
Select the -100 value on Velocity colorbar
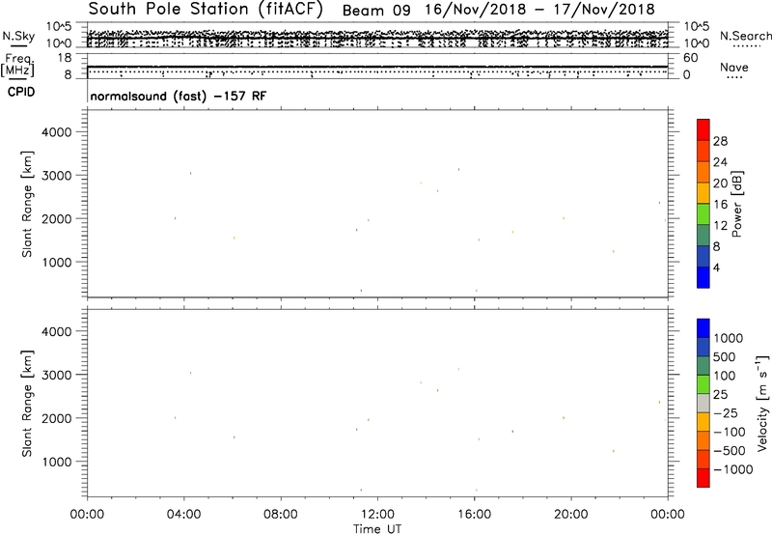(730, 432)
